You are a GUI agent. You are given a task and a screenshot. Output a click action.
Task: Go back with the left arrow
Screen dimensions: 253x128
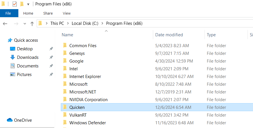coord(5,23)
